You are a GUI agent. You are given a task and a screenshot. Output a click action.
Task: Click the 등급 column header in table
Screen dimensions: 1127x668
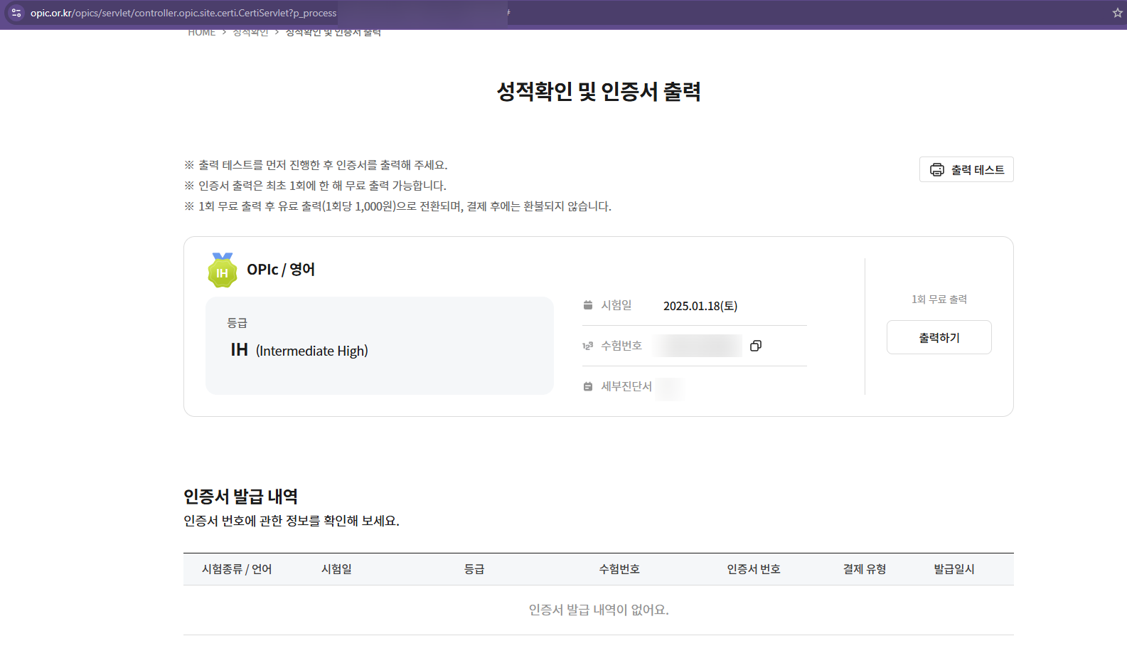pyautogui.click(x=474, y=569)
